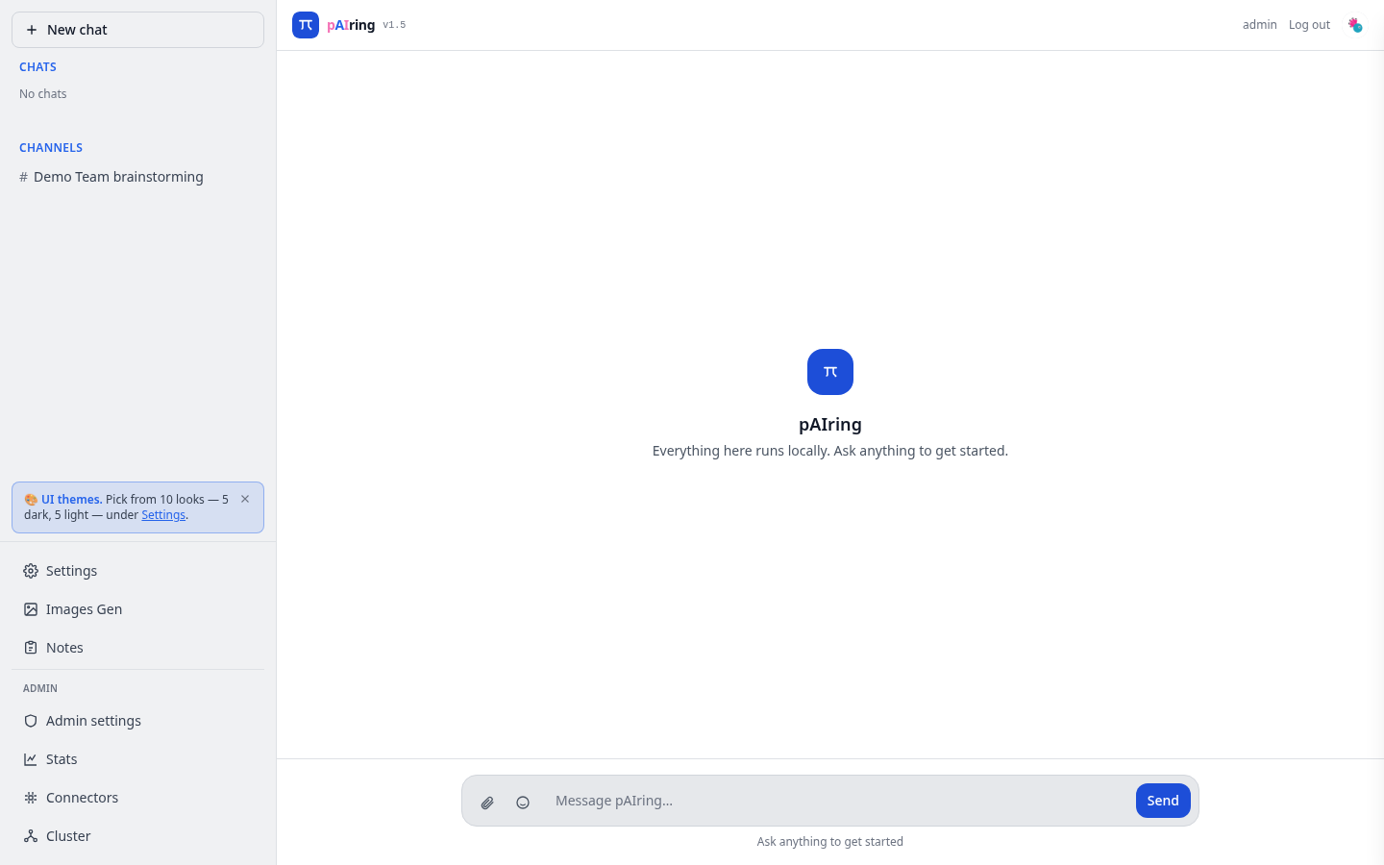Open the Demo Team brainstorming channel

(x=137, y=177)
